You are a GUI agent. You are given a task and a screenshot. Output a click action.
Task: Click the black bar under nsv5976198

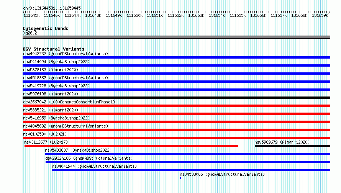click(176, 98)
